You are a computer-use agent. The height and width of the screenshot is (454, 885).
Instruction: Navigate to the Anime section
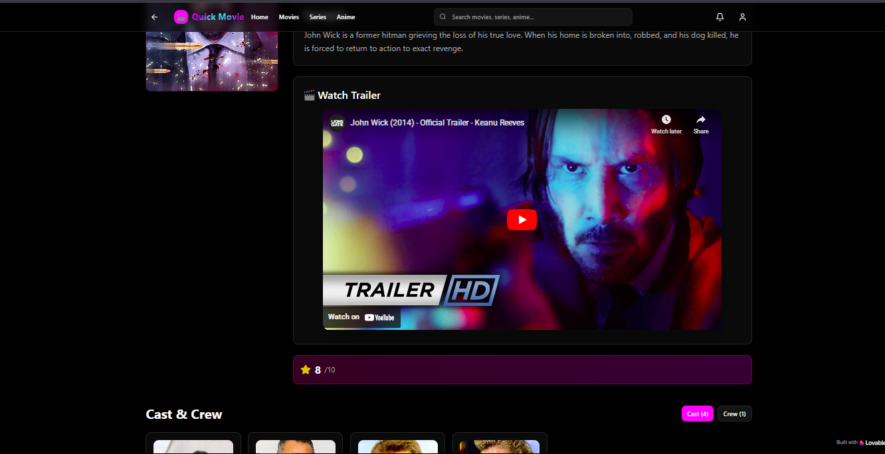345,17
